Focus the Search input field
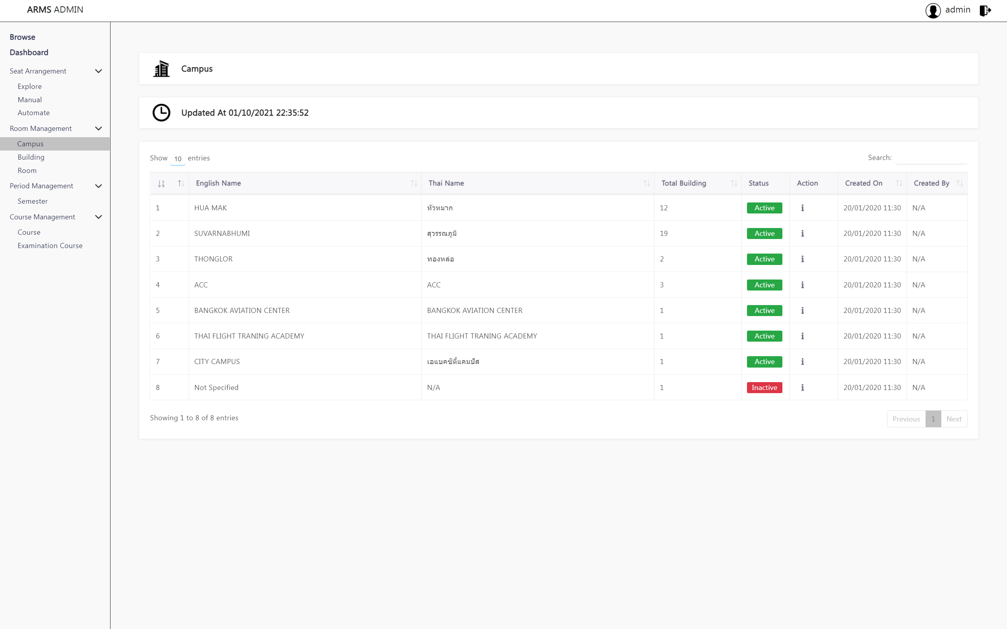The image size is (1007, 629). pos(931,158)
